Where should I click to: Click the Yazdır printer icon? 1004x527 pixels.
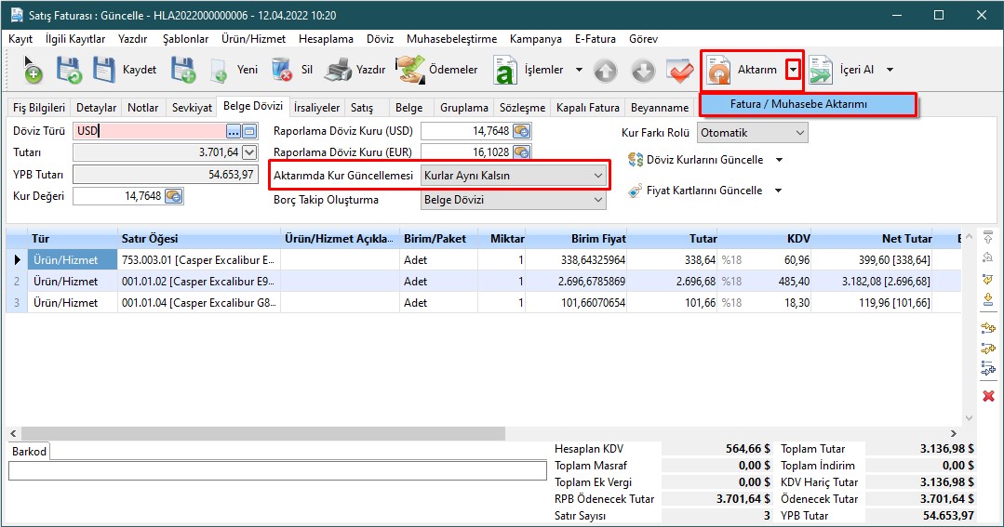(338, 70)
